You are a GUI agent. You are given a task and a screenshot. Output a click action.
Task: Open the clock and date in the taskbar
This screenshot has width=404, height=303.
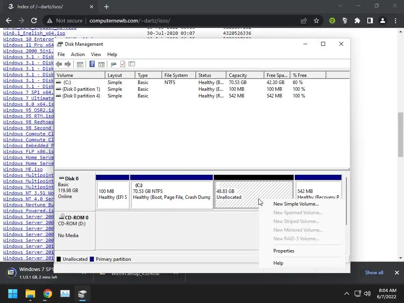click(387, 294)
